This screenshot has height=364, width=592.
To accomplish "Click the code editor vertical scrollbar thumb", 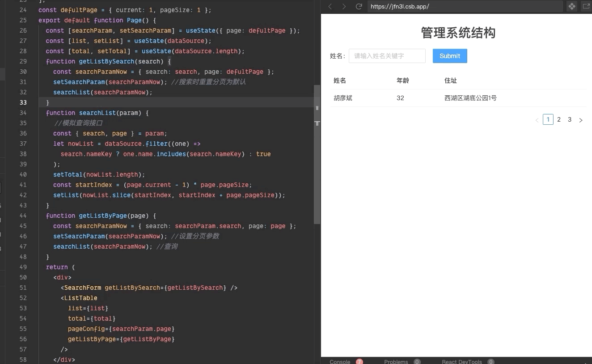I will [317, 154].
